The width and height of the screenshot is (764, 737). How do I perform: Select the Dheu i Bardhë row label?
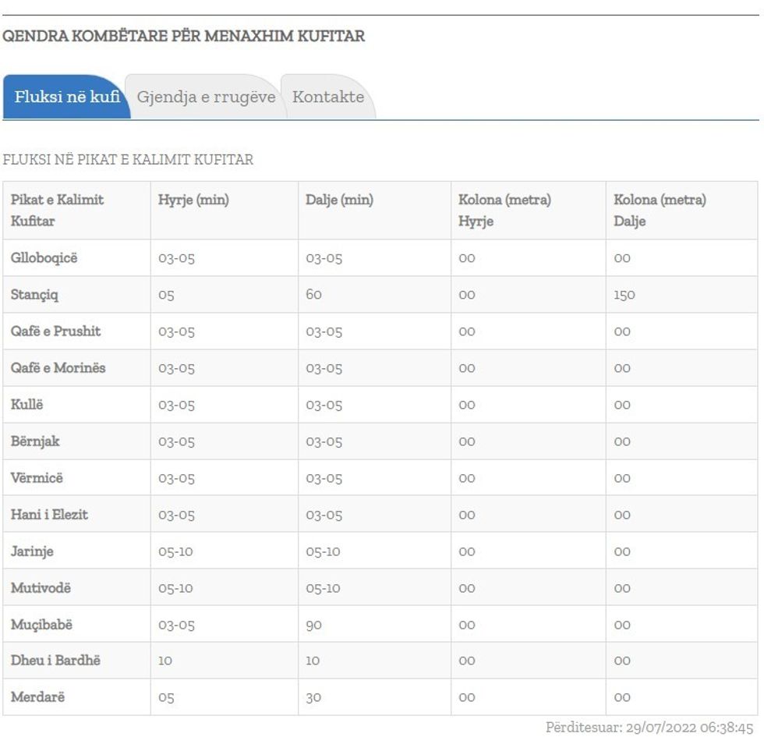coord(55,661)
